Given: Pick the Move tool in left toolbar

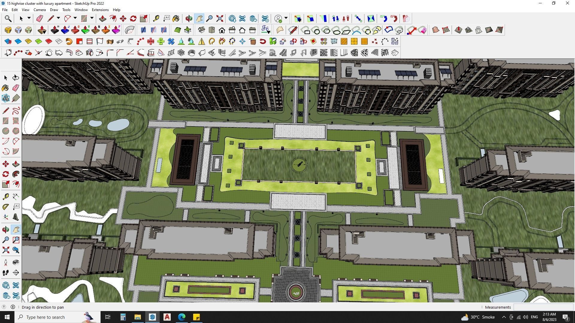Looking at the screenshot, I should [5, 164].
